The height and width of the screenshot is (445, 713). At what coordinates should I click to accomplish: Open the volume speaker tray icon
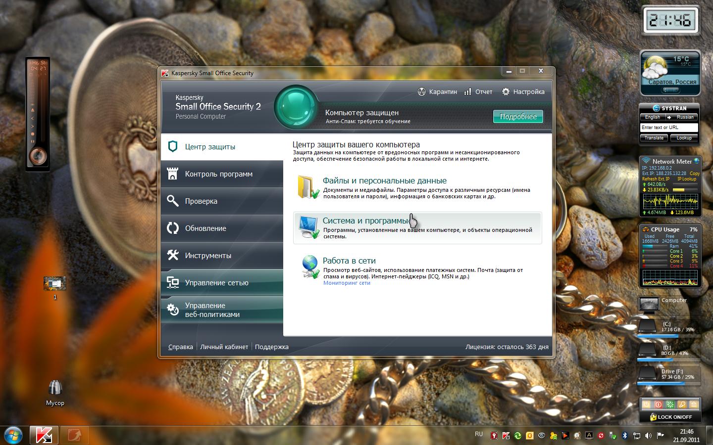(649, 436)
